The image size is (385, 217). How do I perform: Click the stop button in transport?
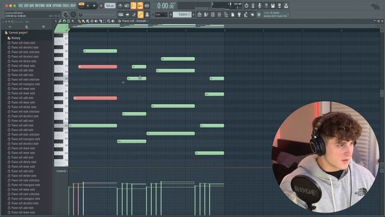click(x=94, y=5)
